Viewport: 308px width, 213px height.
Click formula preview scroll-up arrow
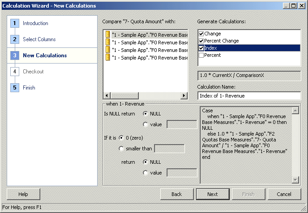(295, 111)
